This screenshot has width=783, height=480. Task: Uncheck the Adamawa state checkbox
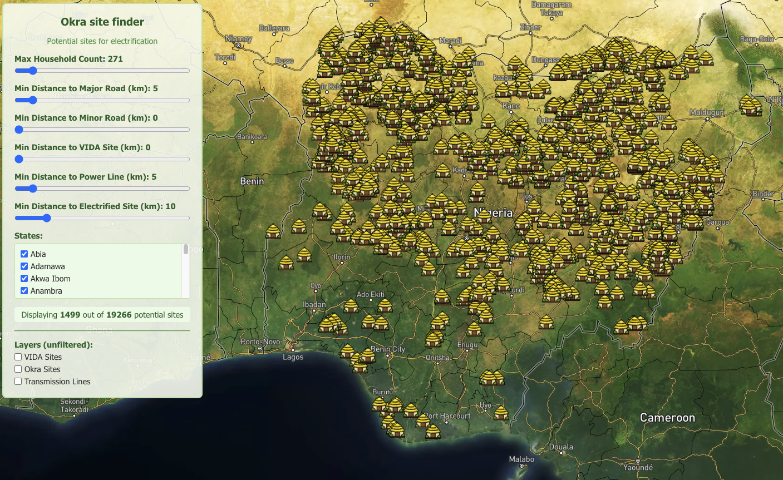pyautogui.click(x=24, y=266)
